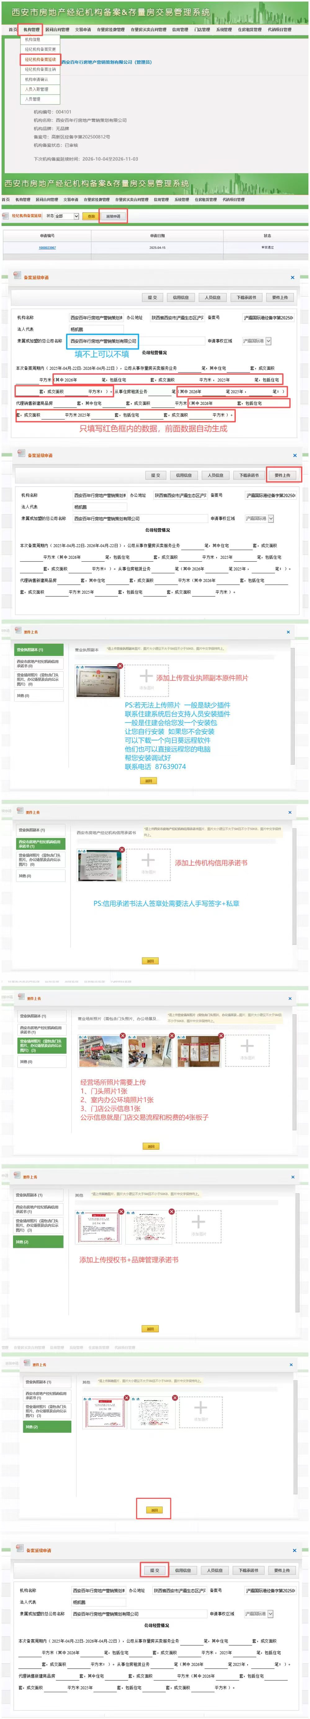This screenshot has width=310, height=1719.
Task: Click 添加图片 plus beside the business license thumbnail
Action: pyautogui.click(x=146, y=681)
